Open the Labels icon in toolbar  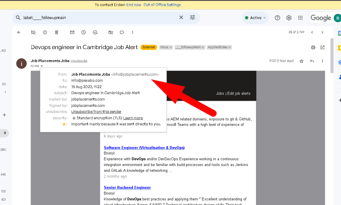(x=122, y=32)
